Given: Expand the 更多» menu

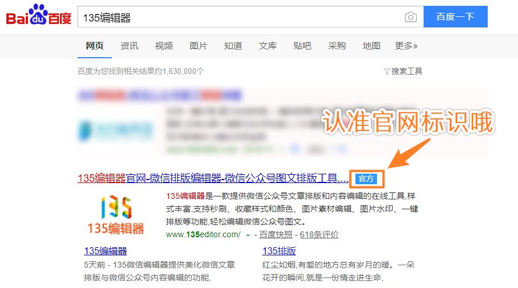Looking at the screenshot, I should pyautogui.click(x=406, y=46).
